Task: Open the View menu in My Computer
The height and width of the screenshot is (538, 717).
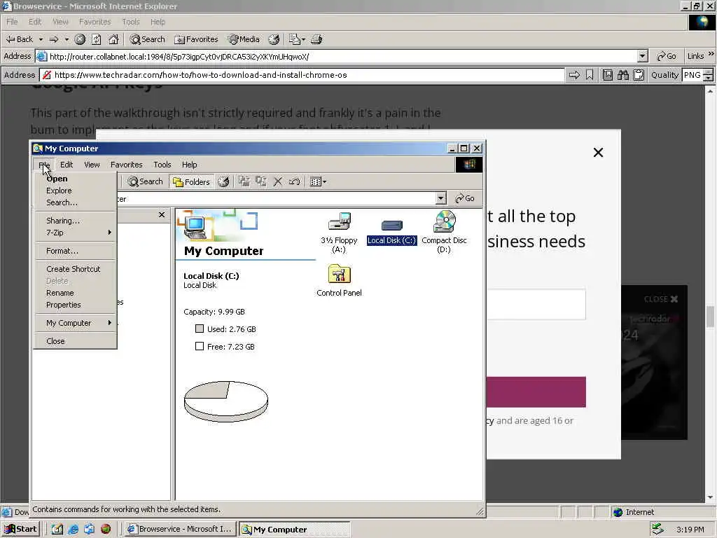Action: click(92, 165)
